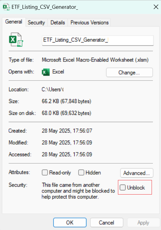The height and width of the screenshot is (230, 161).
Task: Click the Excel file icon in title bar
Action: click(6, 7)
